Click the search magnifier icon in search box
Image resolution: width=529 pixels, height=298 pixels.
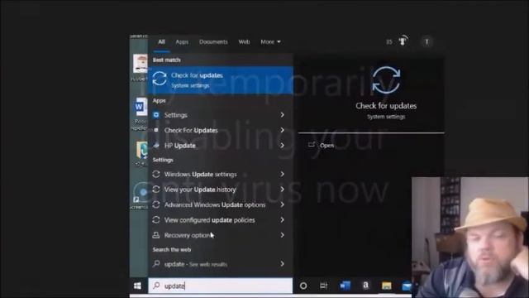[x=156, y=286]
